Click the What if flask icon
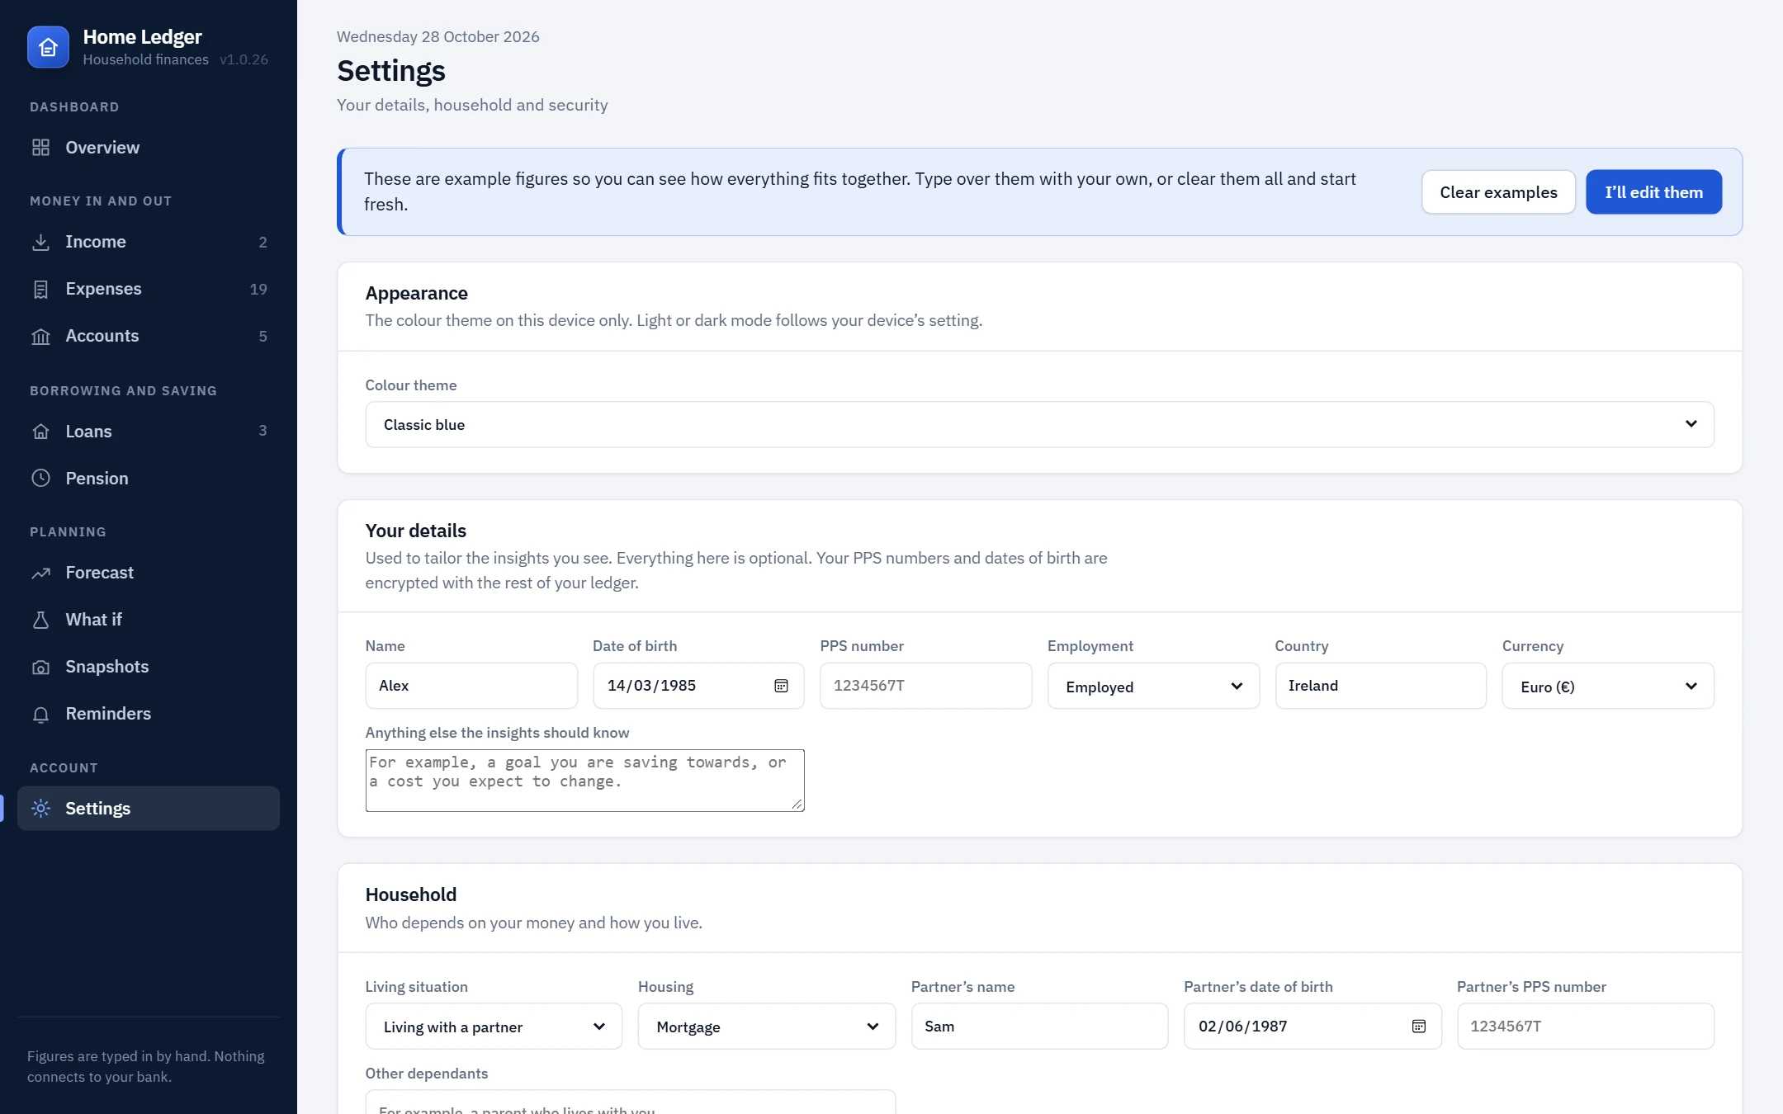Viewport: 1783px width, 1114px height. coord(40,620)
